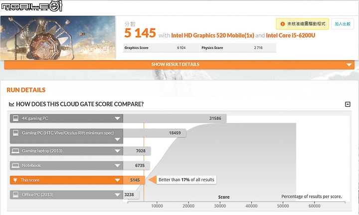
Task: Click the chart icon beside the compare heading
Action: [11, 104]
